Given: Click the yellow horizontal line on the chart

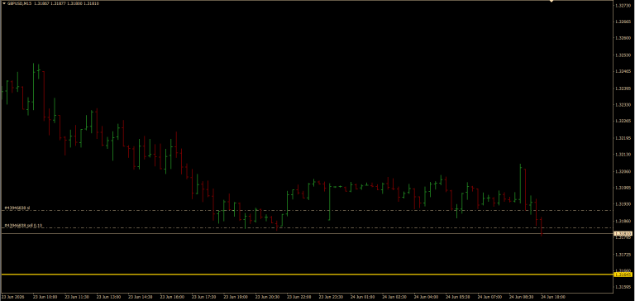Looking at the screenshot, I should [308, 275].
